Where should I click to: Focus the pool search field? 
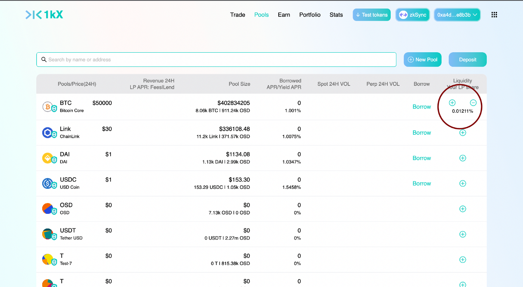pyautogui.click(x=216, y=59)
